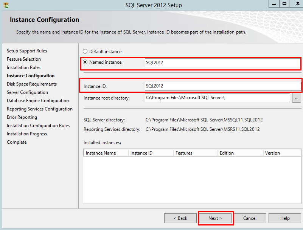Select the Named instance radio button
The width and height of the screenshot is (303, 230).
[85, 62]
